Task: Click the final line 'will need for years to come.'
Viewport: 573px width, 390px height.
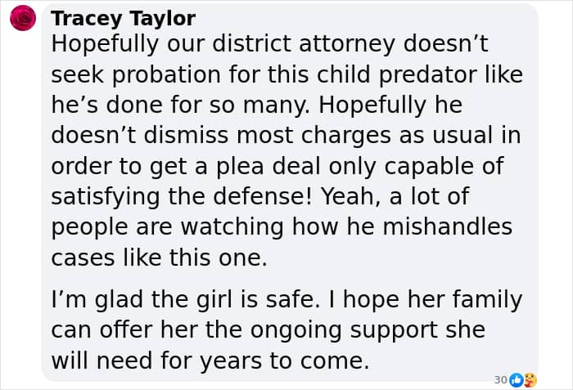Action: pyautogui.click(x=210, y=361)
